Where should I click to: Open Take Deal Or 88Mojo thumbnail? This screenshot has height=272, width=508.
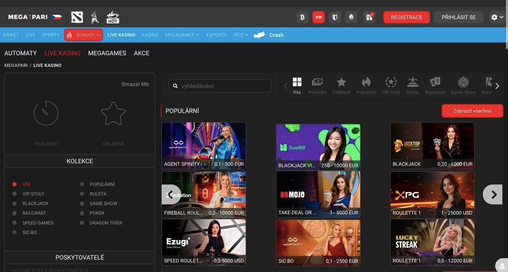tap(318, 194)
